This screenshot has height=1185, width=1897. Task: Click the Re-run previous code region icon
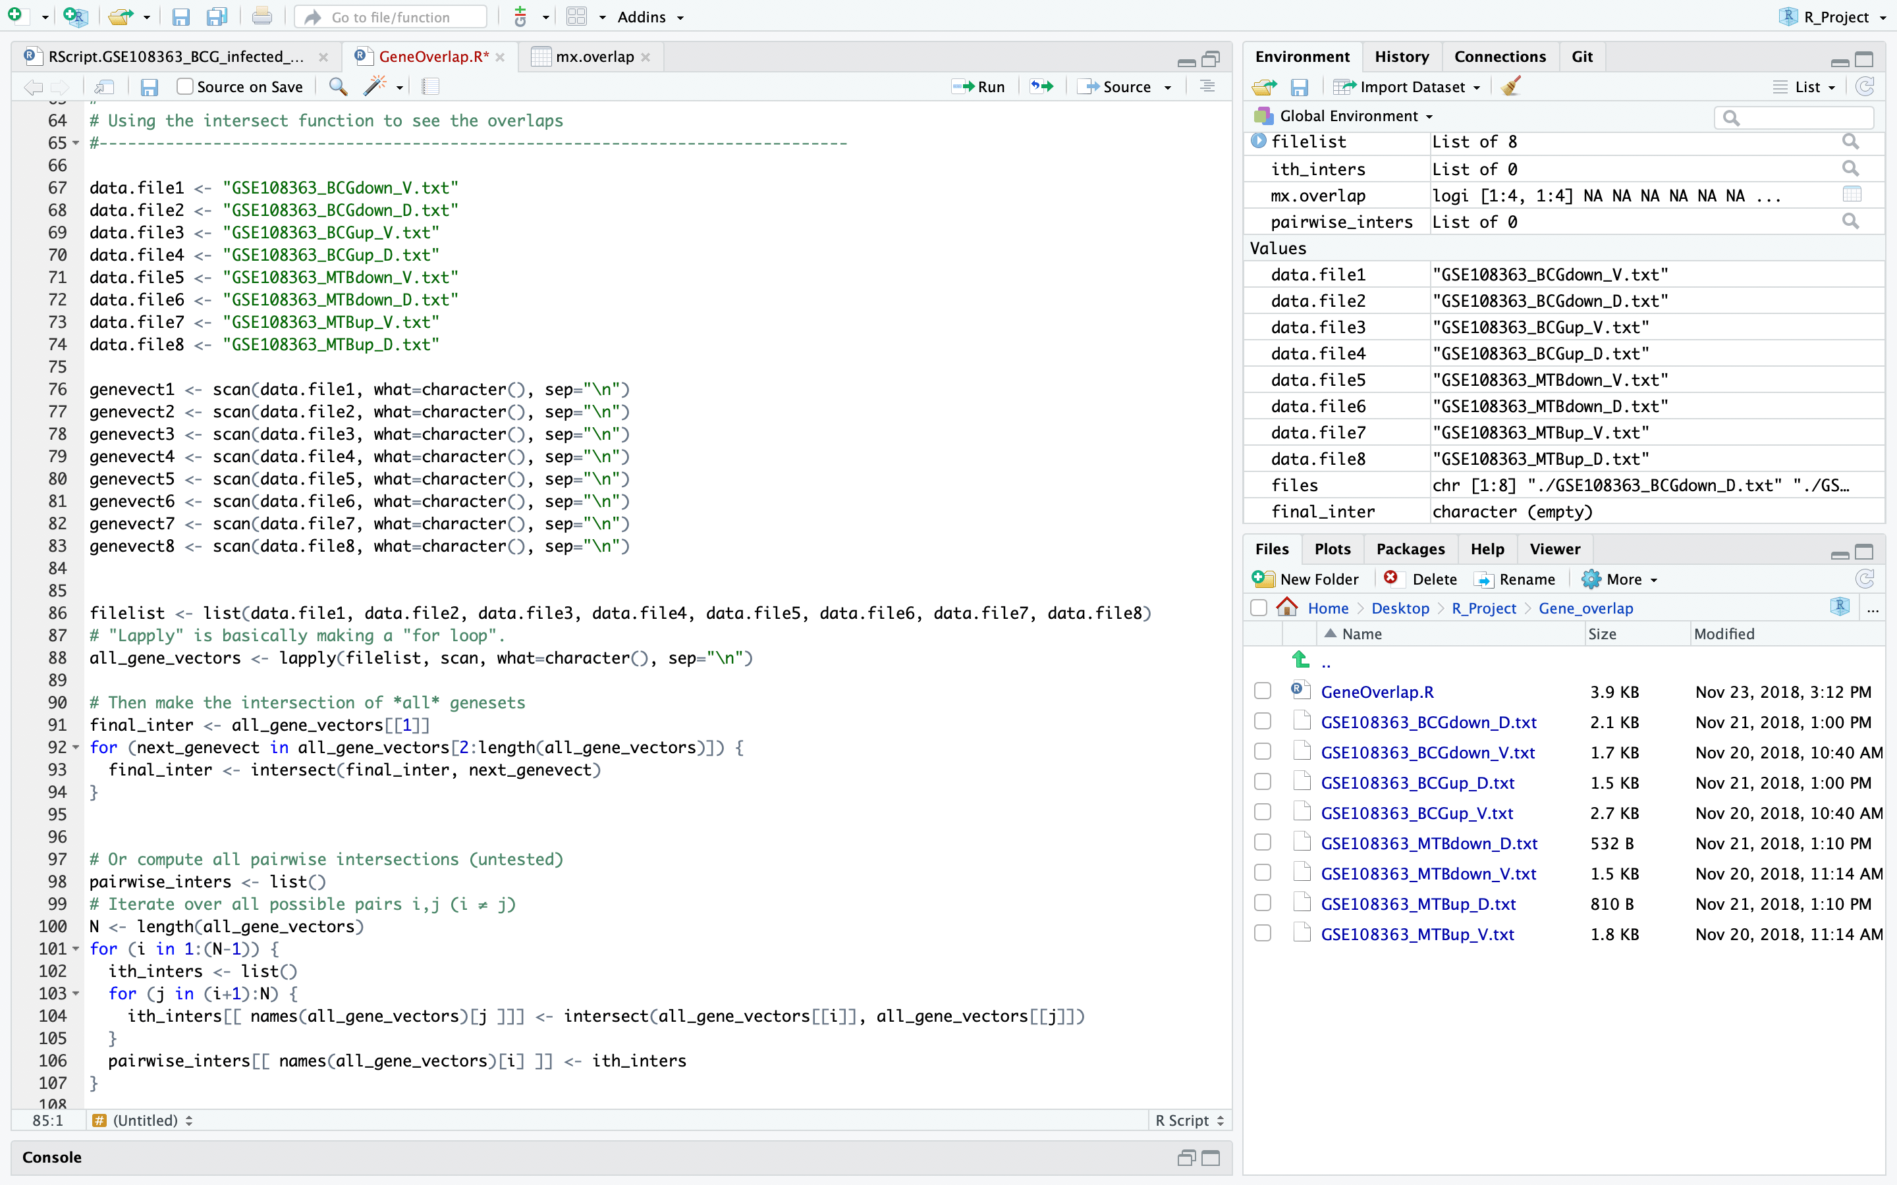pyautogui.click(x=1042, y=87)
